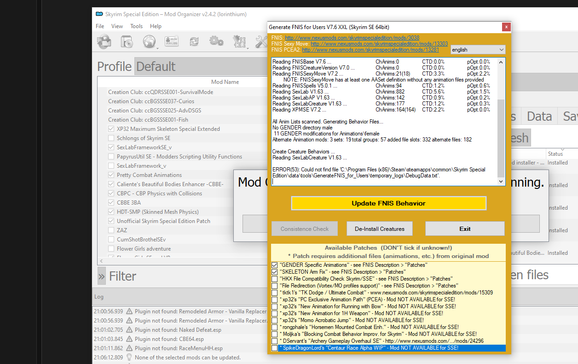Open Settings wrench and screwdriver icon
Image resolution: width=578 pixels, height=364 pixels.
[x=261, y=42]
